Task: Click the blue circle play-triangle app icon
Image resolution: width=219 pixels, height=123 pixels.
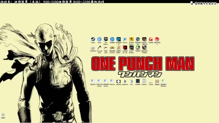Action: (x=112, y=39)
